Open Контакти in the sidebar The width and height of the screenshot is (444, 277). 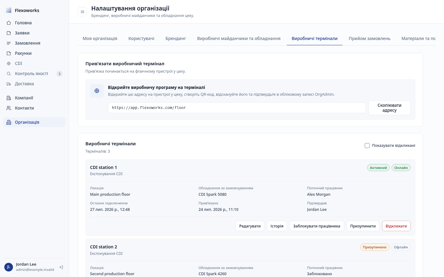pos(34,108)
